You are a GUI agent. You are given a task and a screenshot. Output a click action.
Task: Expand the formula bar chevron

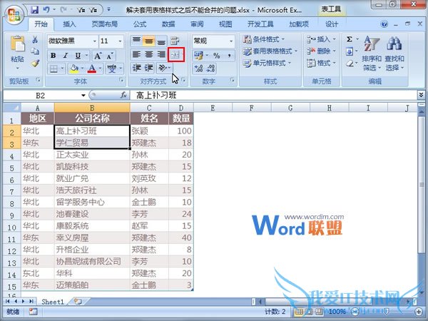coord(421,95)
